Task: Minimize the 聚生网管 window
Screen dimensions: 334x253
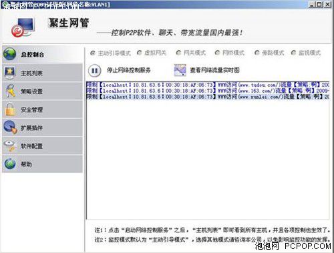Action: [x=312, y=5]
